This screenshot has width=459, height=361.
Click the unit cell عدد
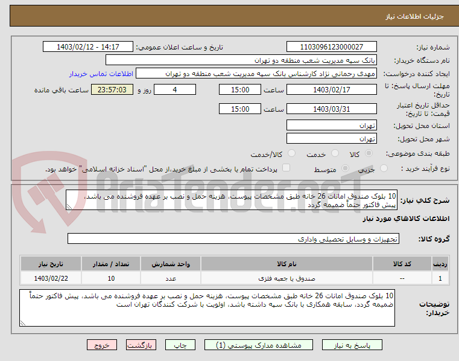tap(171, 278)
